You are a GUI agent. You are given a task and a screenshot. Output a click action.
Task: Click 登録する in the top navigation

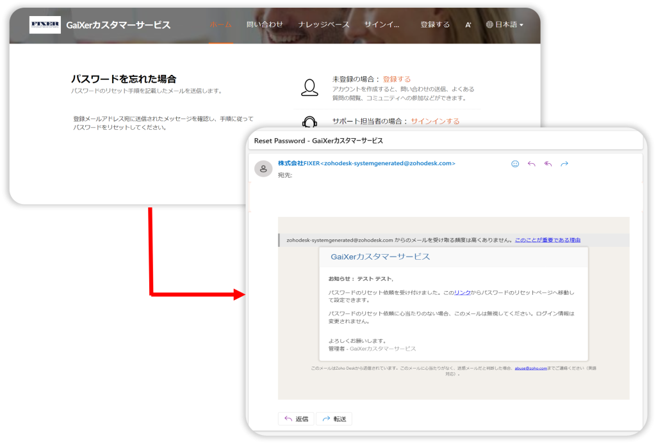click(435, 25)
